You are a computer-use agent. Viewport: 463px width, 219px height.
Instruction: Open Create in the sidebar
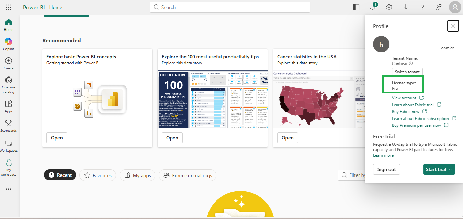pos(9,63)
